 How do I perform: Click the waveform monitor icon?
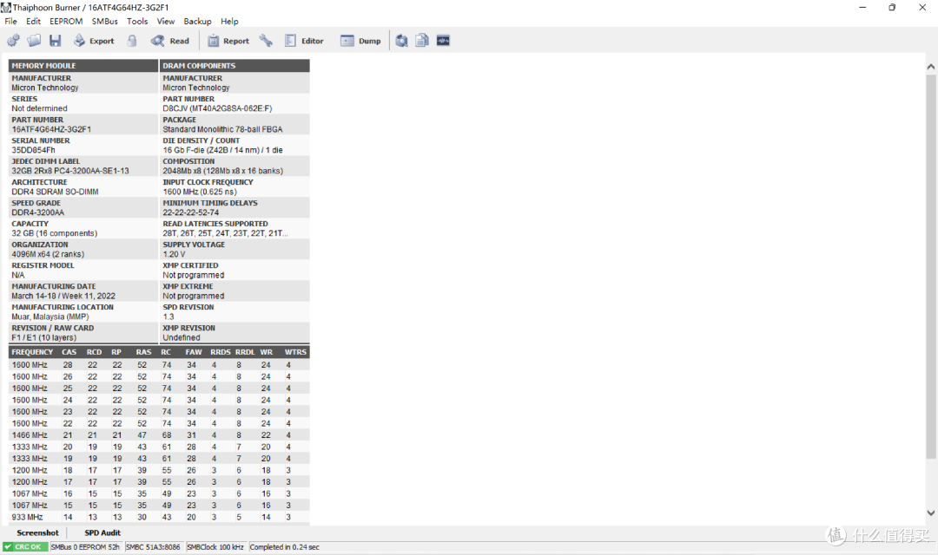pos(443,41)
